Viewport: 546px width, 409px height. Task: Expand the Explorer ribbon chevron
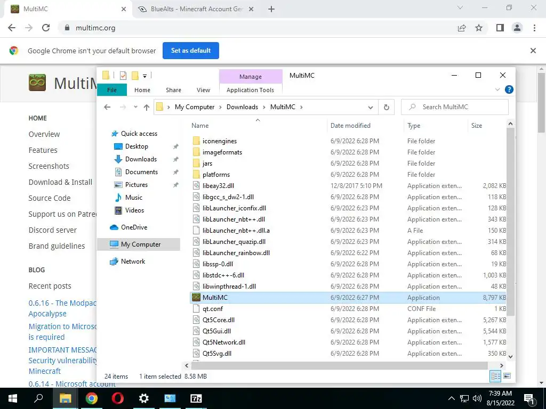click(x=497, y=89)
